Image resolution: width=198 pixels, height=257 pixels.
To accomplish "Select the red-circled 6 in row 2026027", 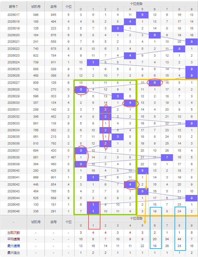I will point(155,82).
